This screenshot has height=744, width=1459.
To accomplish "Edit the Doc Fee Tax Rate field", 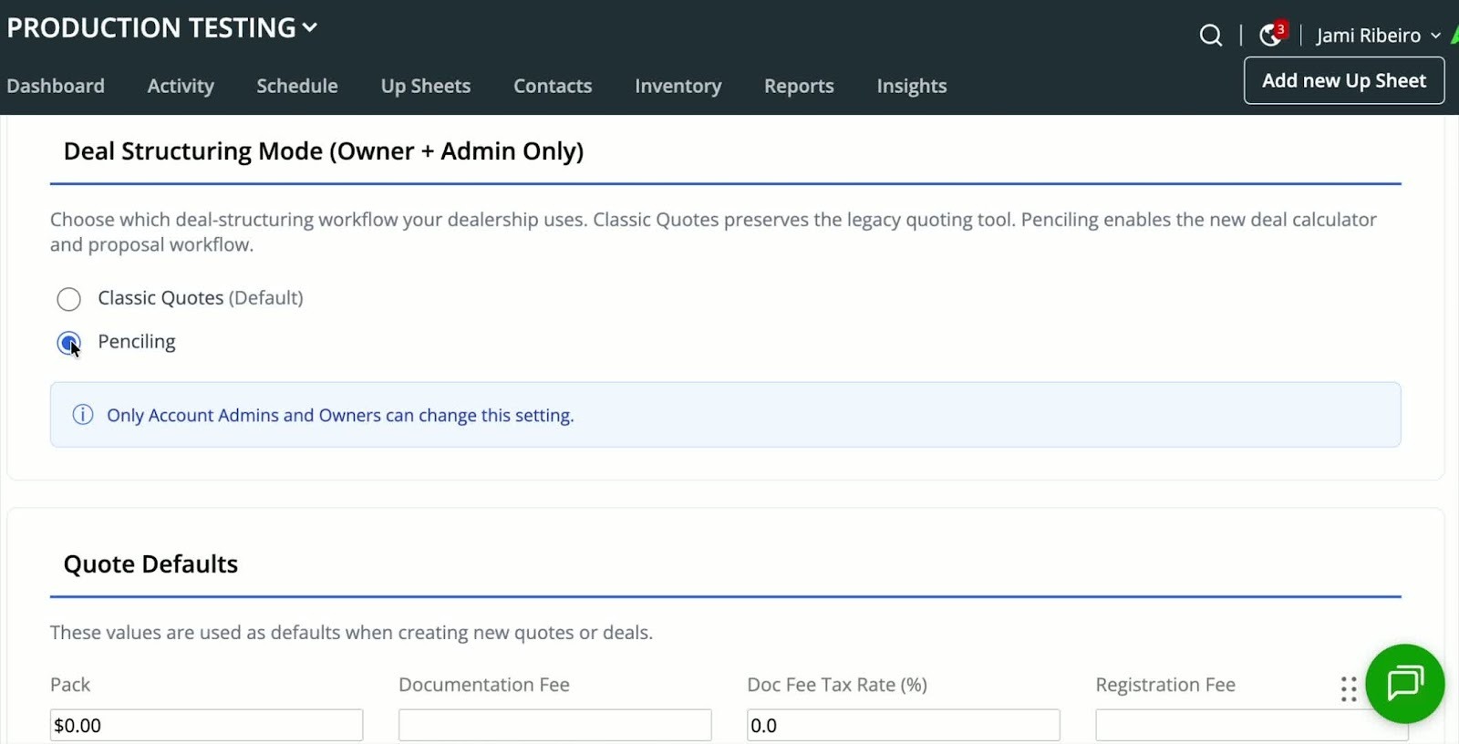I will tap(903, 725).
